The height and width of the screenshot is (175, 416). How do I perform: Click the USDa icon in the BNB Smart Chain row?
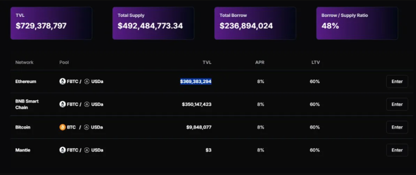pyautogui.click(x=87, y=104)
